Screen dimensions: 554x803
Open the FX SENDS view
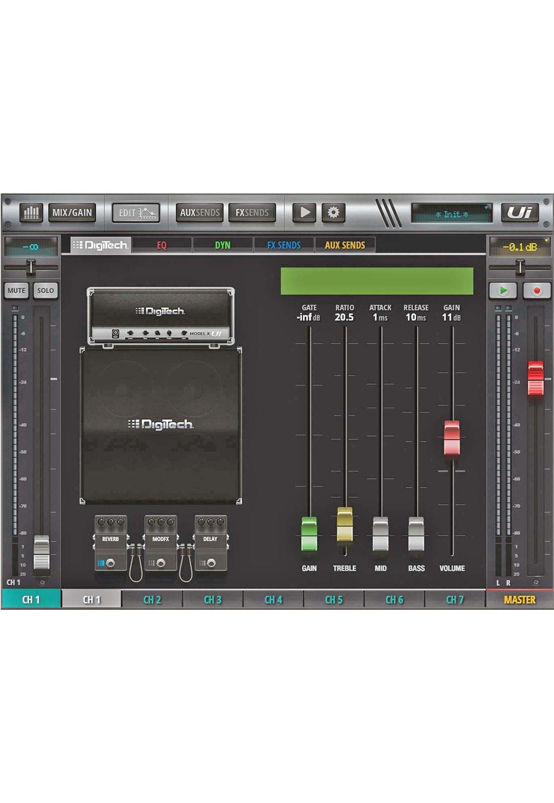point(252,212)
